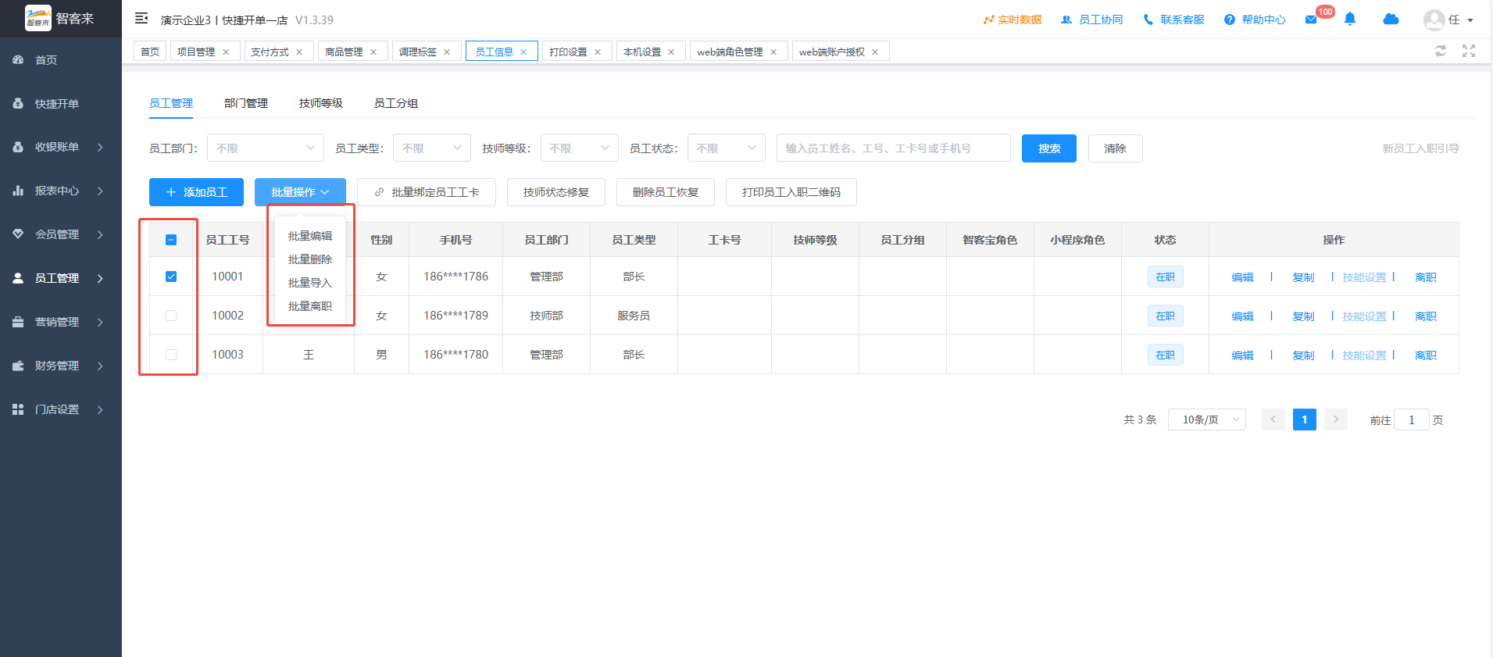Open 帮助中心 help link

[1255, 20]
